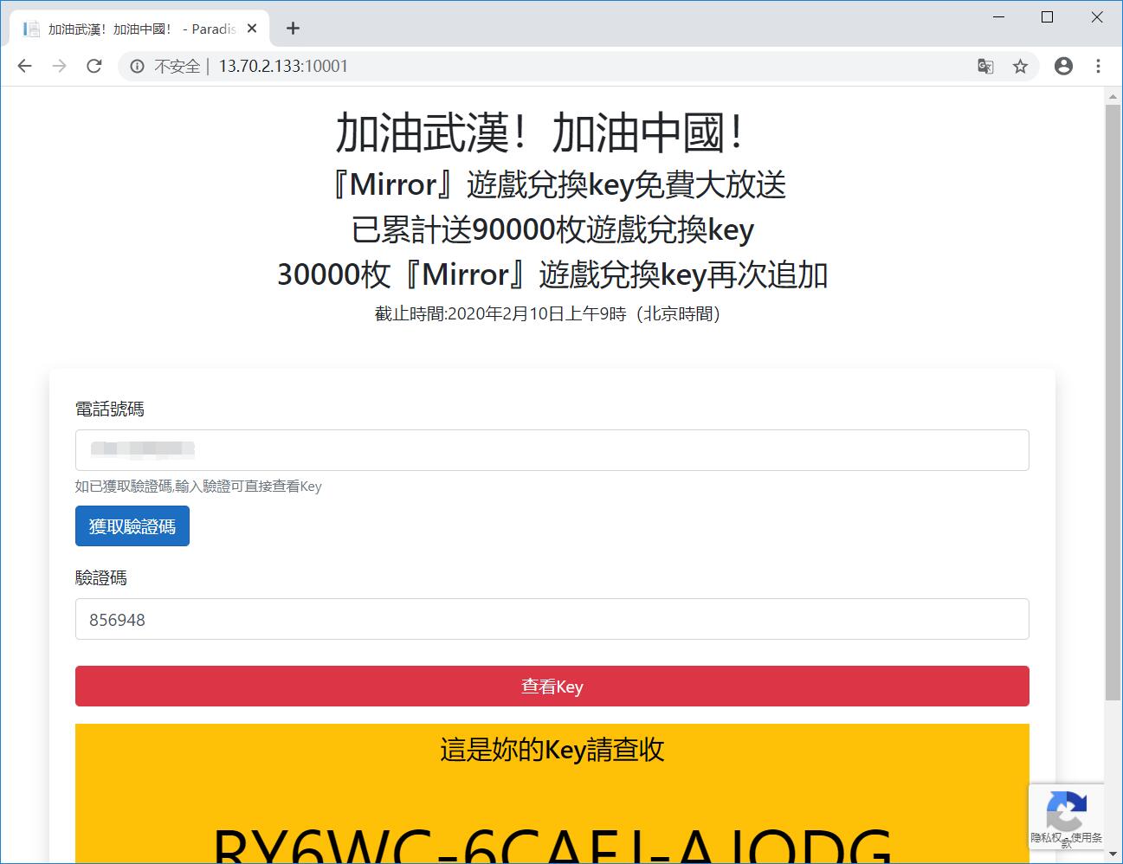Open the Google Translate page icon
This screenshot has width=1123, height=864.
tap(985, 66)
